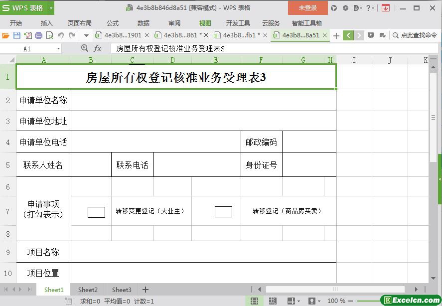Viewport: 442px width, 306px height.
Task: Select column I header
Action: [x=354, y=60]
